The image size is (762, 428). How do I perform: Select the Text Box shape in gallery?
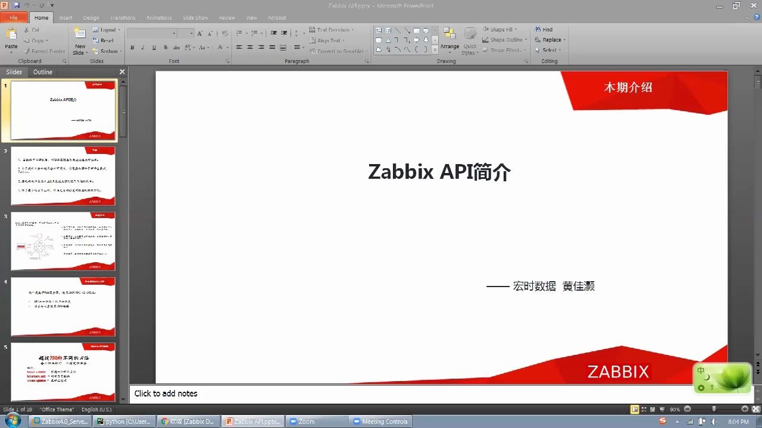(x=379, y=30)
